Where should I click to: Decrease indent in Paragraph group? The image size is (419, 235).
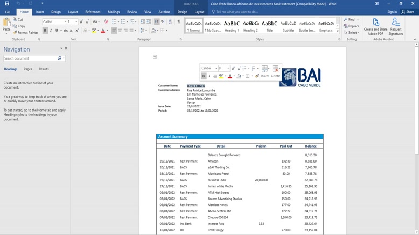tap(143, 22)
